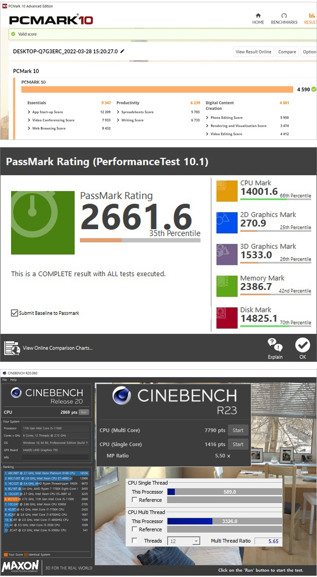317x577 pixels.
Task: Expand the Spreadsheets Score row
Action: click(119, 112)
